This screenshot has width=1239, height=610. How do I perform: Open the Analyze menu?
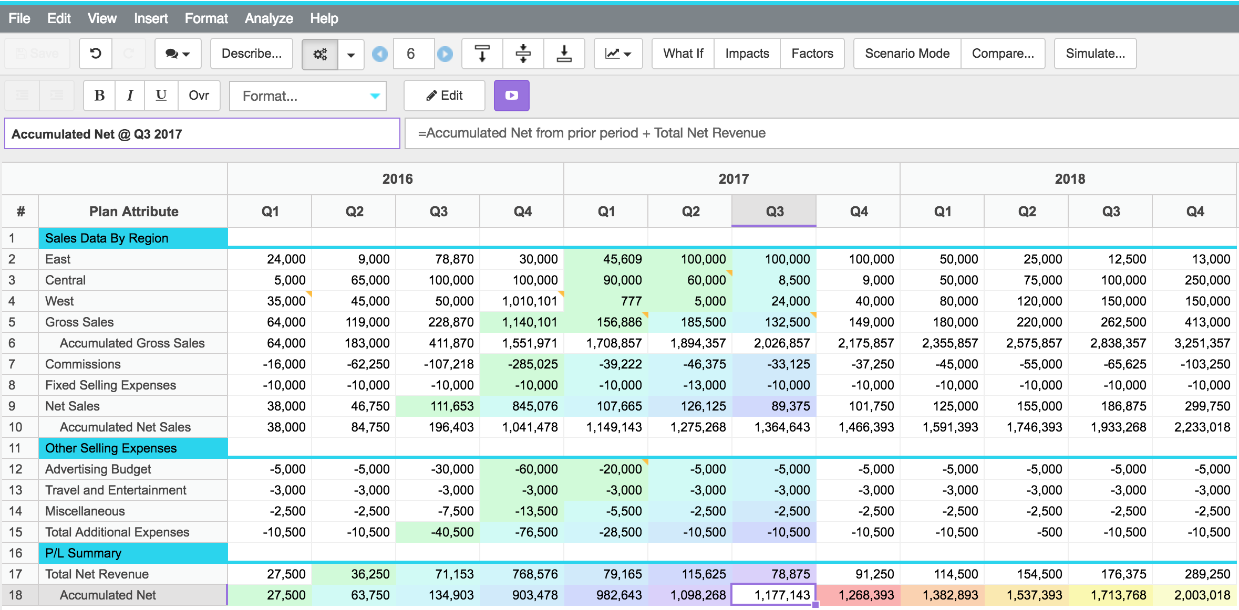coord(269,18)
